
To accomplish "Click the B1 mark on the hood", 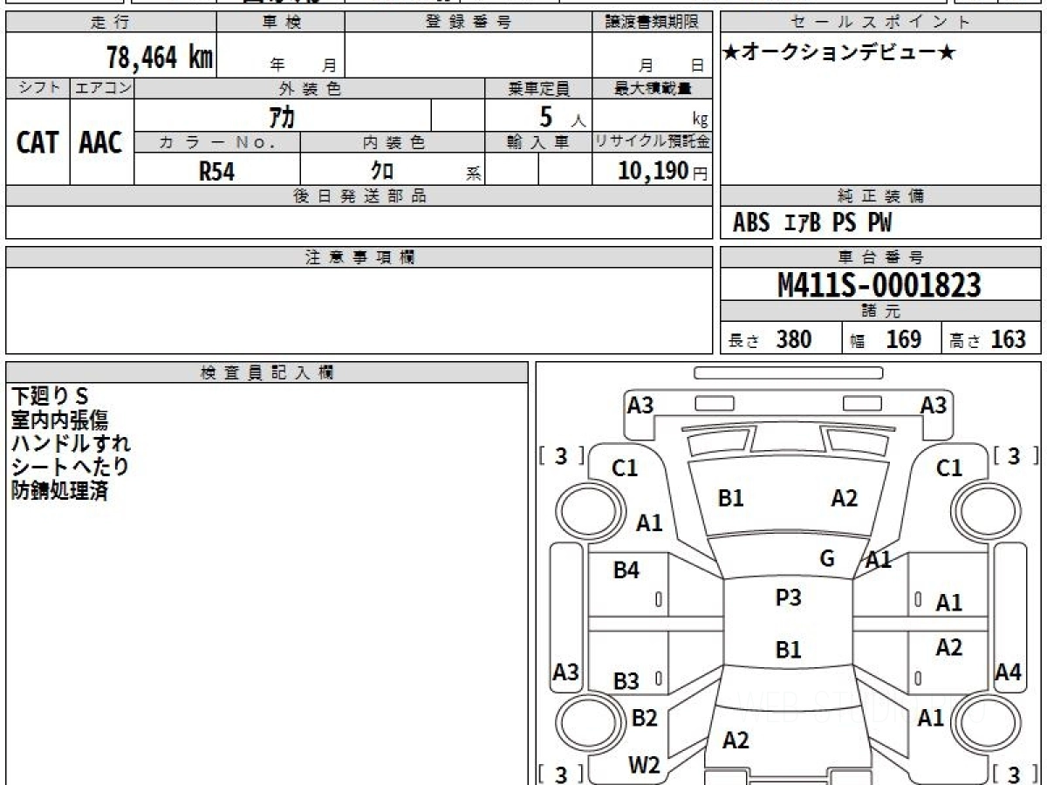I will 730,498.
